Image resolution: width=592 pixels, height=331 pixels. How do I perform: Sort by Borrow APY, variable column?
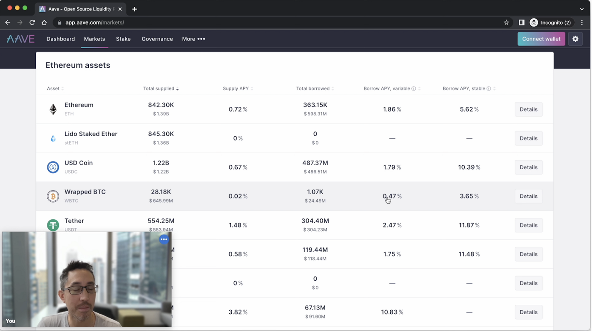[x=392, y=89]
